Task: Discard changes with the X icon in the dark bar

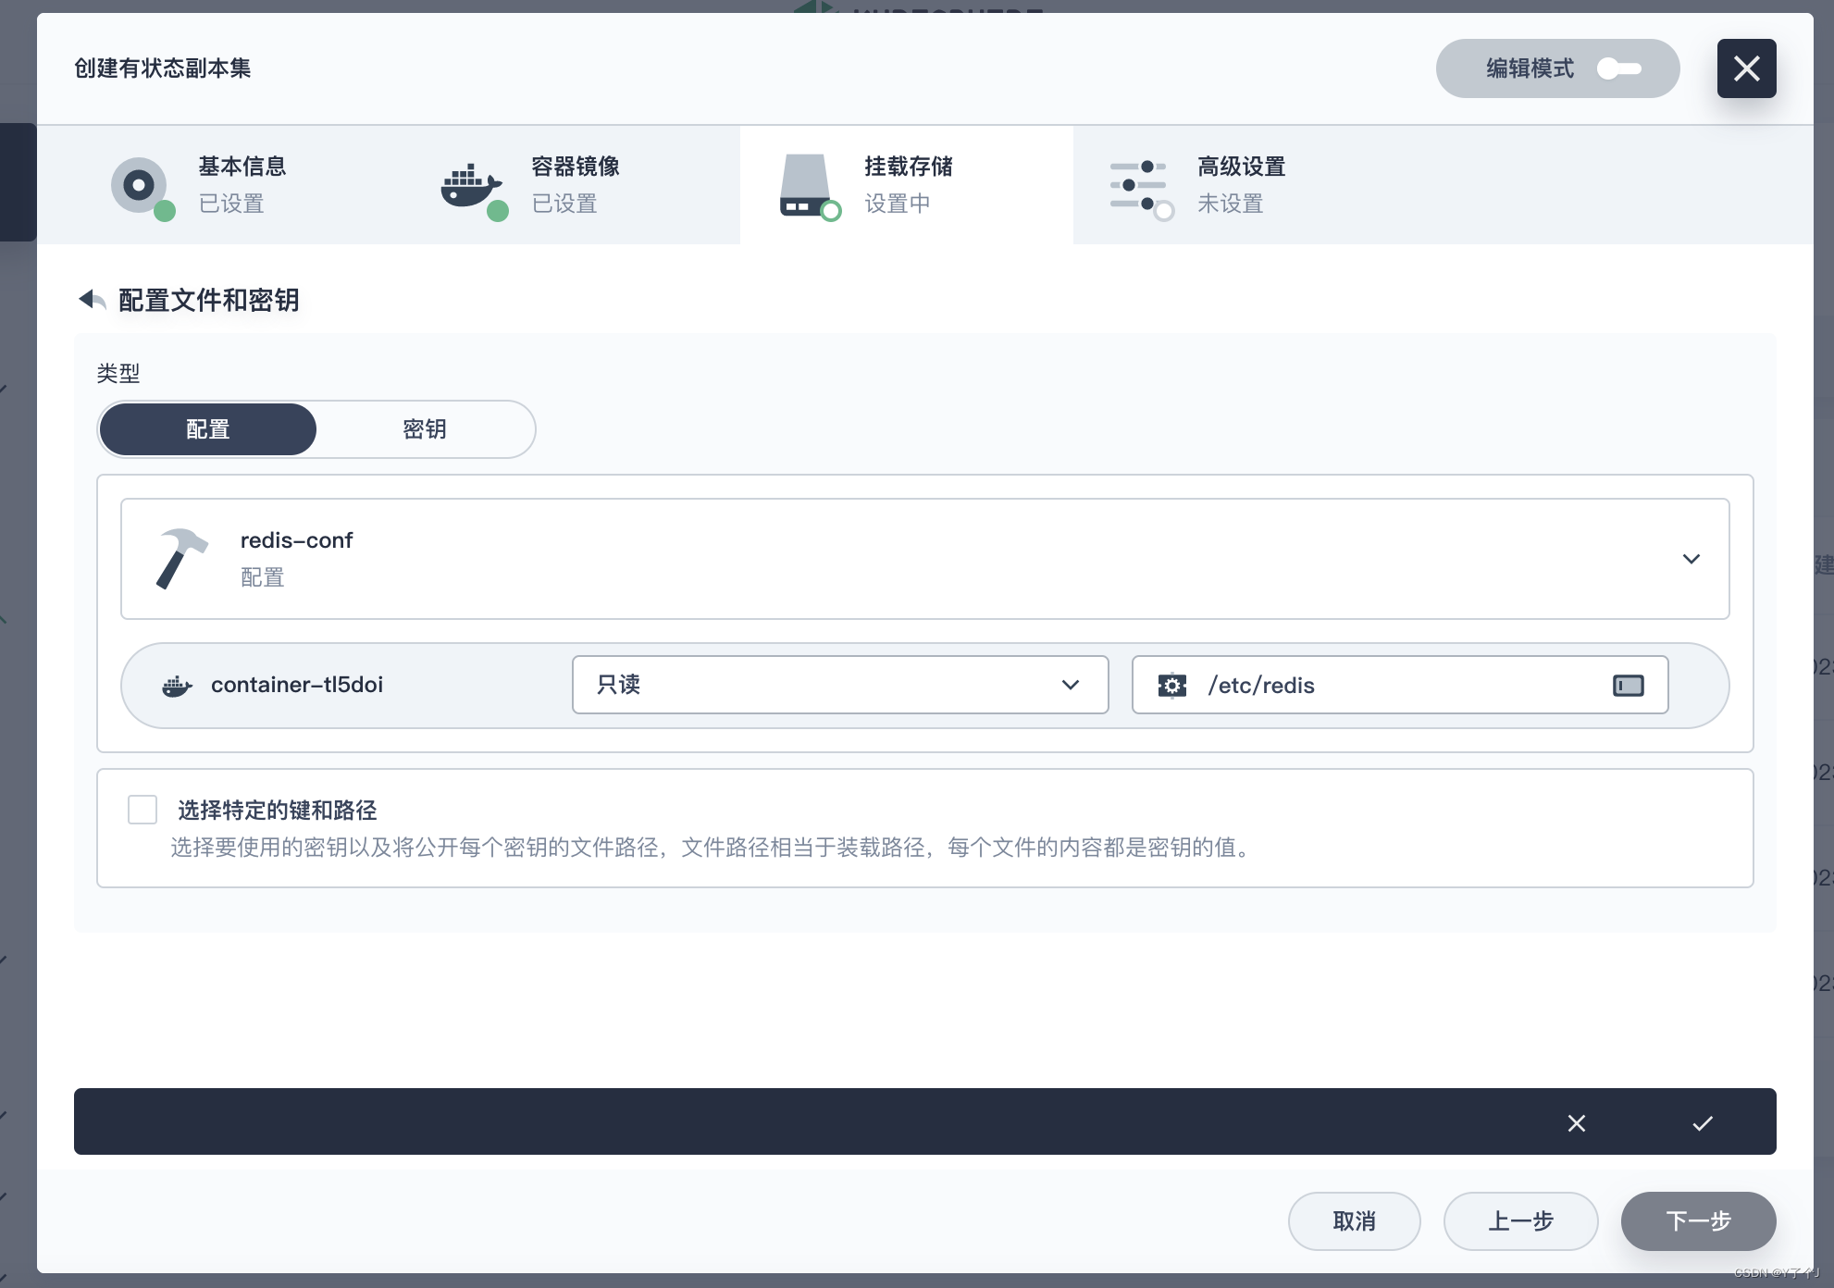Action: pyautogui.click(x=1577, y=1122)
